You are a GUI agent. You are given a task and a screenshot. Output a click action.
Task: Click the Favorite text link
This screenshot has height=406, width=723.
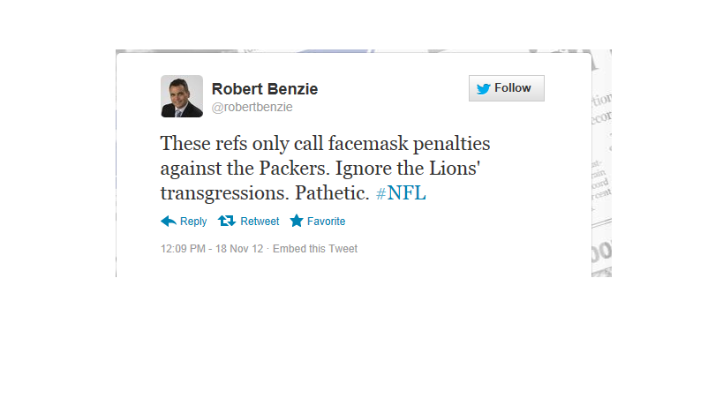326,222
